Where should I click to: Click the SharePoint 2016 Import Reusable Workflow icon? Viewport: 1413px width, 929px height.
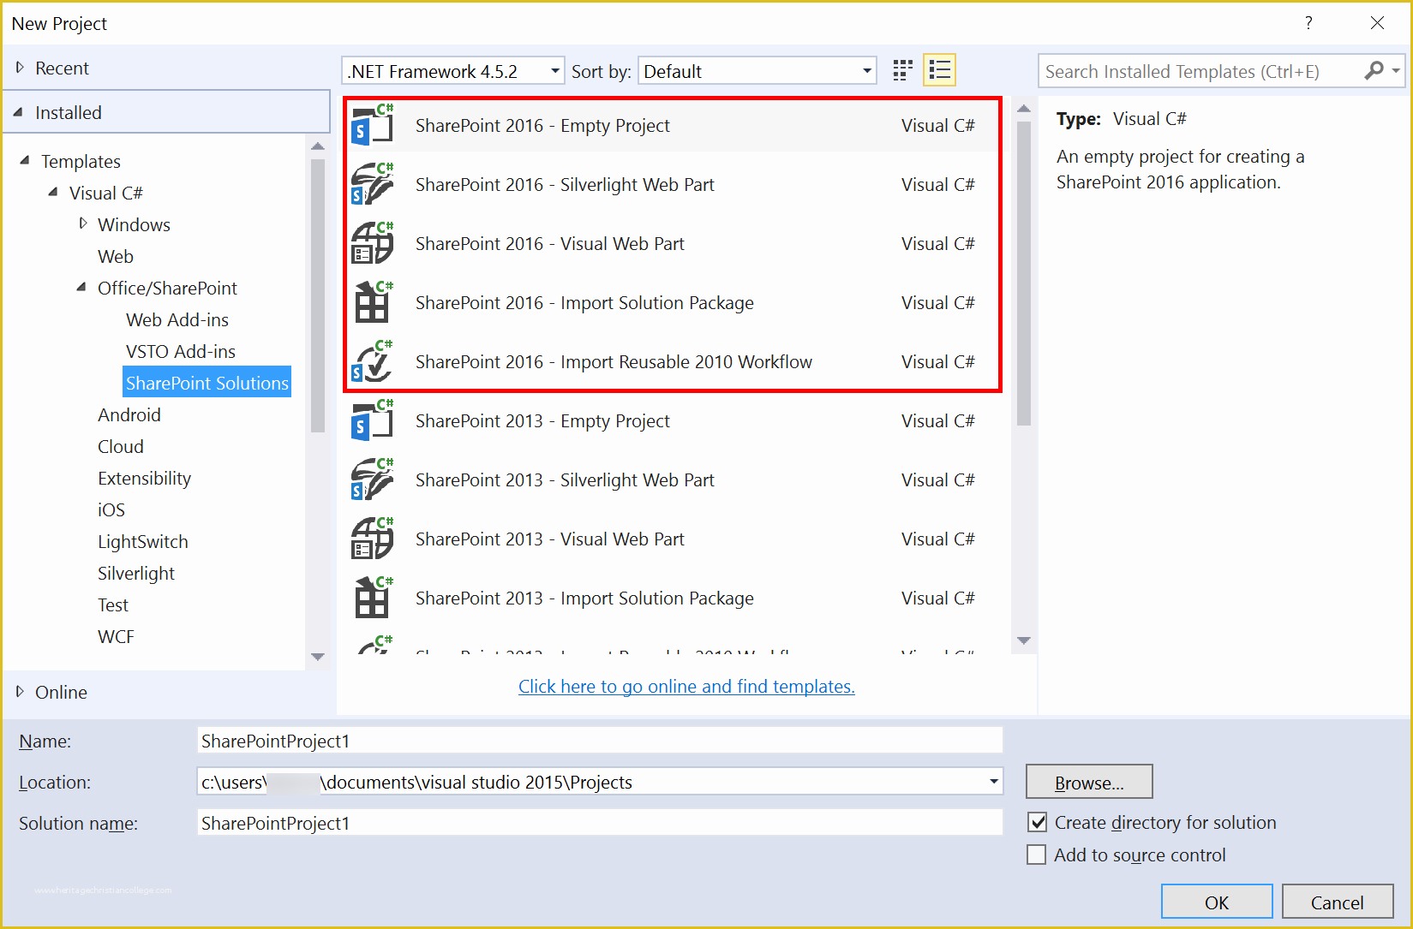pos(372,361)
